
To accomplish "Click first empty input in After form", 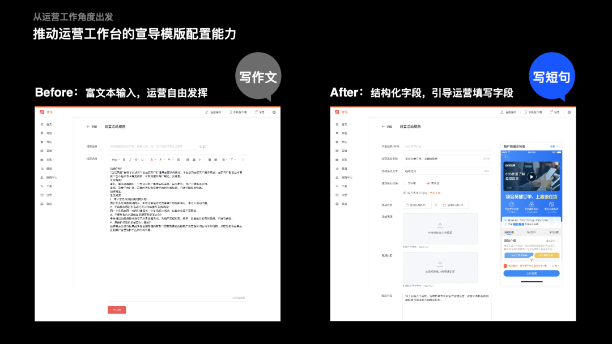I will point(447,147).
